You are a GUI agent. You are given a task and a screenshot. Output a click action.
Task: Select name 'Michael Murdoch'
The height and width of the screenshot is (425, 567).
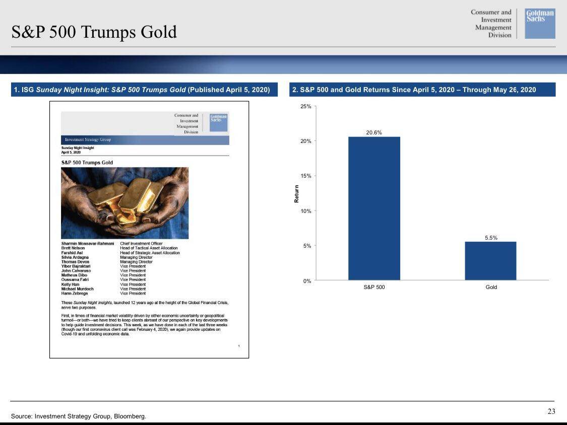pyautogui.click(x=78, y=289)
